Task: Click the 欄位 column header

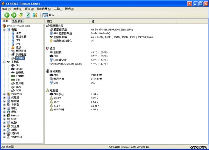Action: click(x=67, y=21)
